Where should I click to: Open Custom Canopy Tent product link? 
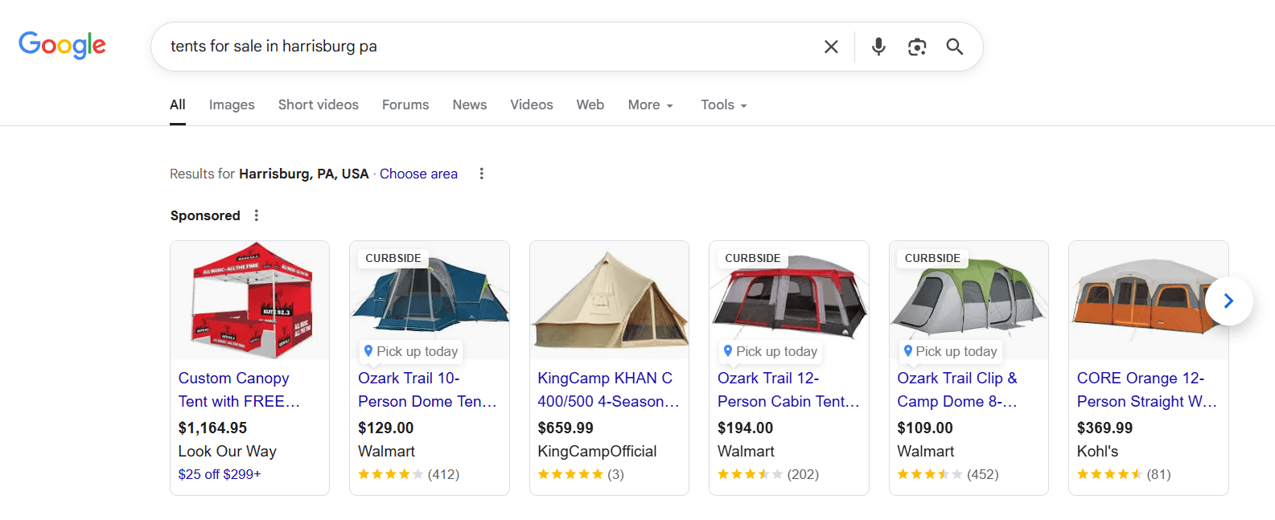tap(238, 389)
